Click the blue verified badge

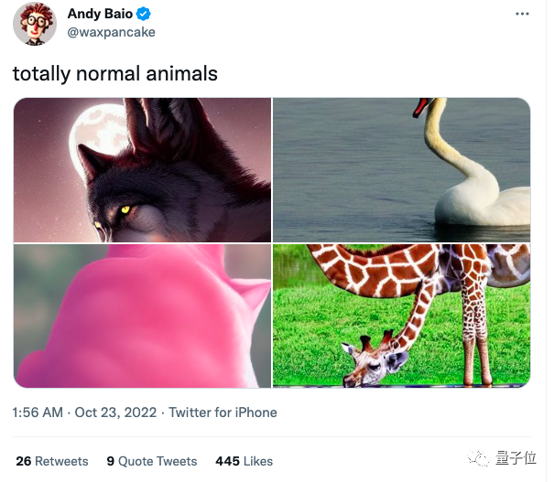coord(145,15)
